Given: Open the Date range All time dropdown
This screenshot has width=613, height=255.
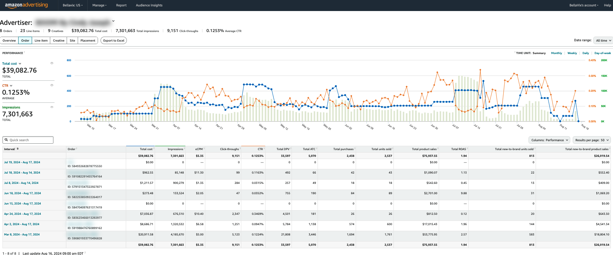Looking at the screenshot, I should (603, 41).
